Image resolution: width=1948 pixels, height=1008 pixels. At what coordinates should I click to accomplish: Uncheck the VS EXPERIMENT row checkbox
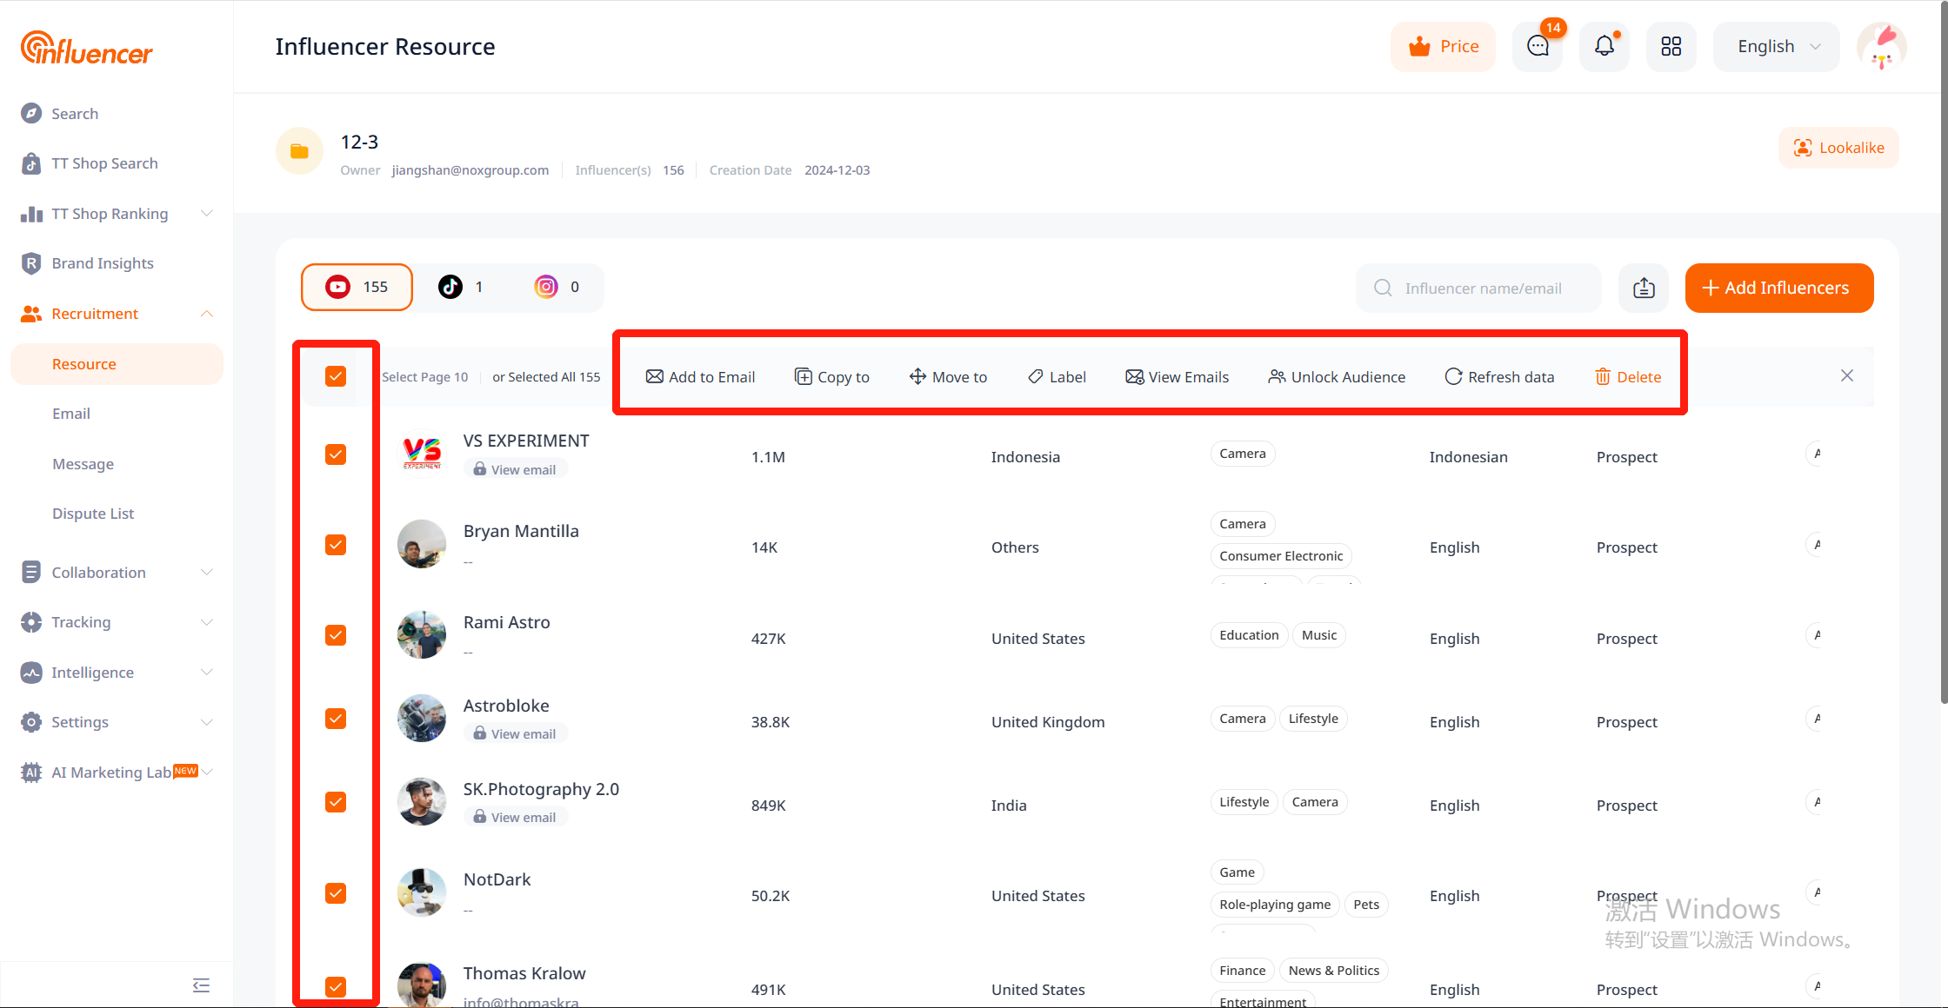336,454
